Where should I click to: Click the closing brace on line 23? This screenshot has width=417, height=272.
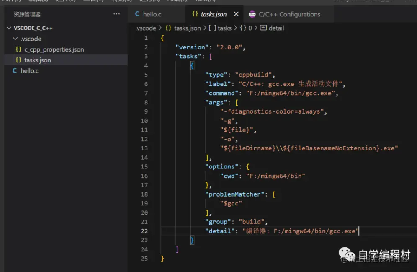192,240
